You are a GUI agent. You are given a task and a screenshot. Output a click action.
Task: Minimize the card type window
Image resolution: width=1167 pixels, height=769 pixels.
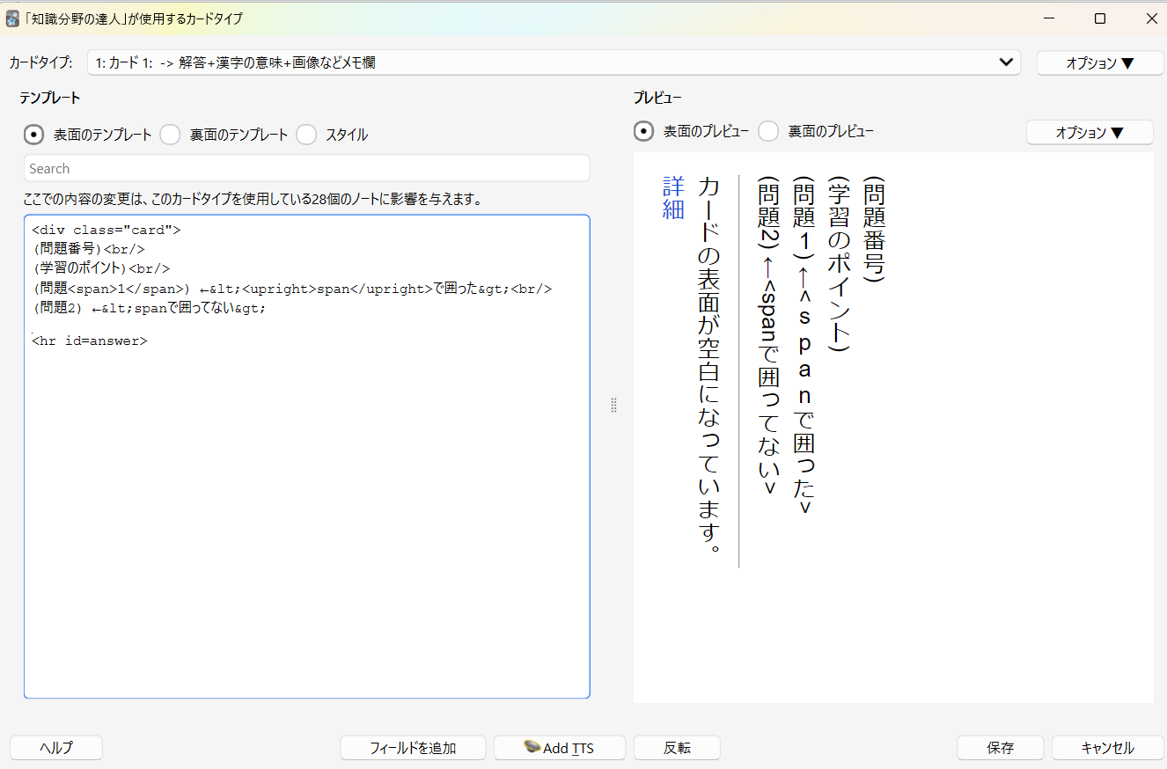1049,18
